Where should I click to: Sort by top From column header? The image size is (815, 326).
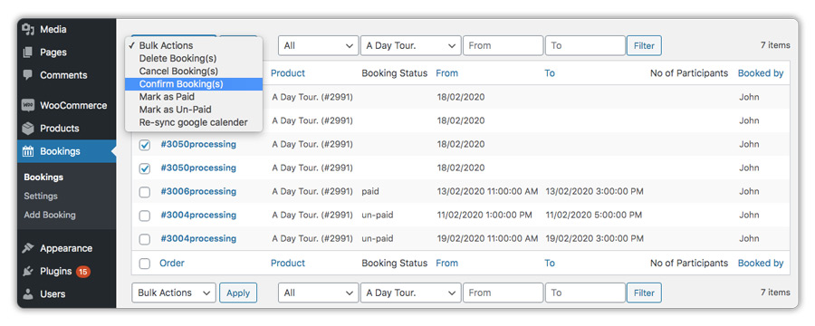447,73
